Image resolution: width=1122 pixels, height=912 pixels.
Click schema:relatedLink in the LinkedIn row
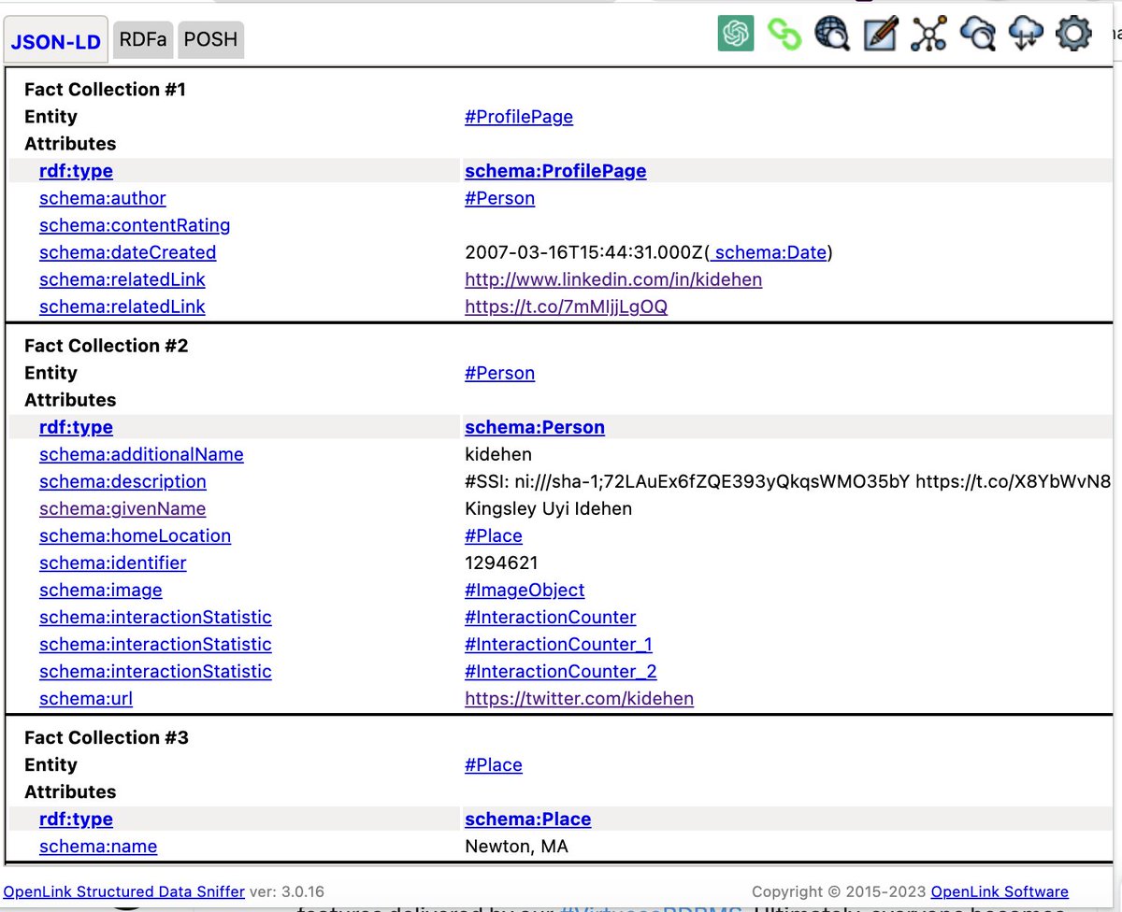122,279
